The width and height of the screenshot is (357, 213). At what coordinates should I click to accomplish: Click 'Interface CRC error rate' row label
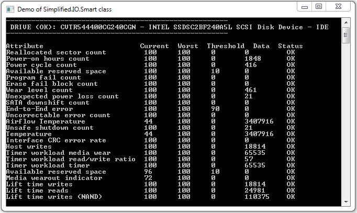(x=56, y=140)
